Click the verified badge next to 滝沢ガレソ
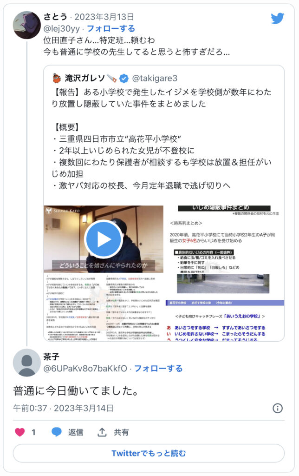Screen dimensions: 299x476 tap(123, 78)
